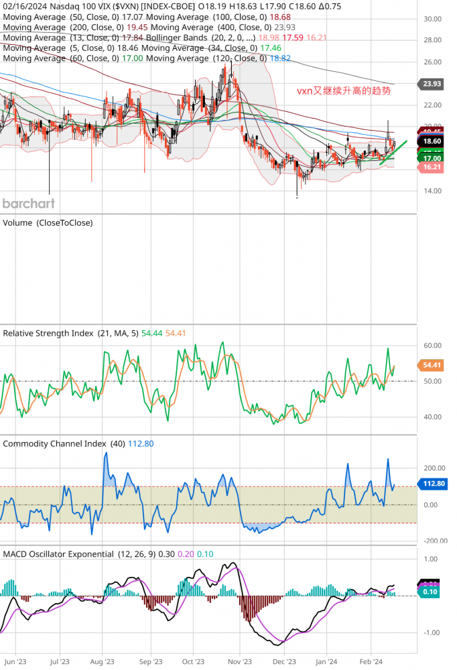
Task: Click the Sep '23 date axis label
Action: pos(151,661)
